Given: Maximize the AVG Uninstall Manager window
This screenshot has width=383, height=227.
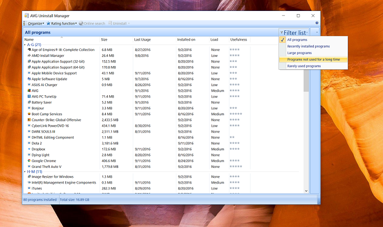Looking at the screenshot, I should 298,15.
